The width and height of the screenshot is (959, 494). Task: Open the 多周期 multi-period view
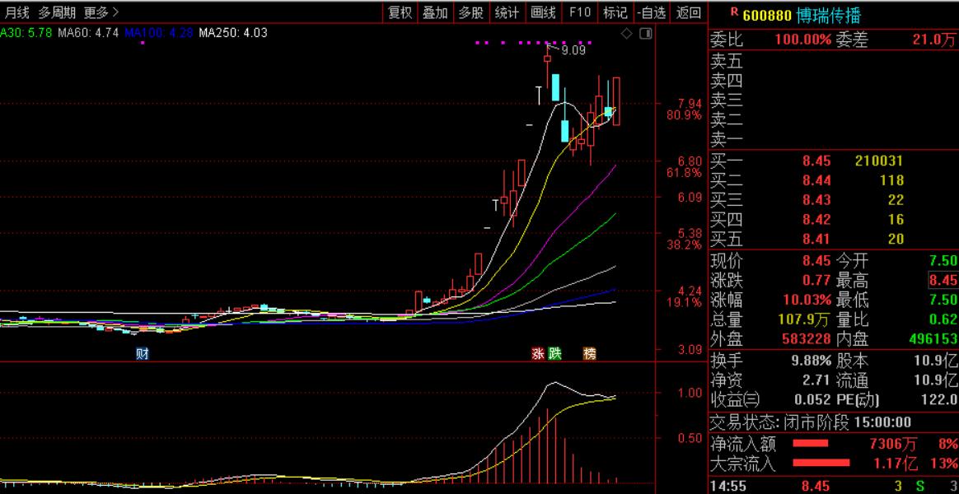(57, 12)
